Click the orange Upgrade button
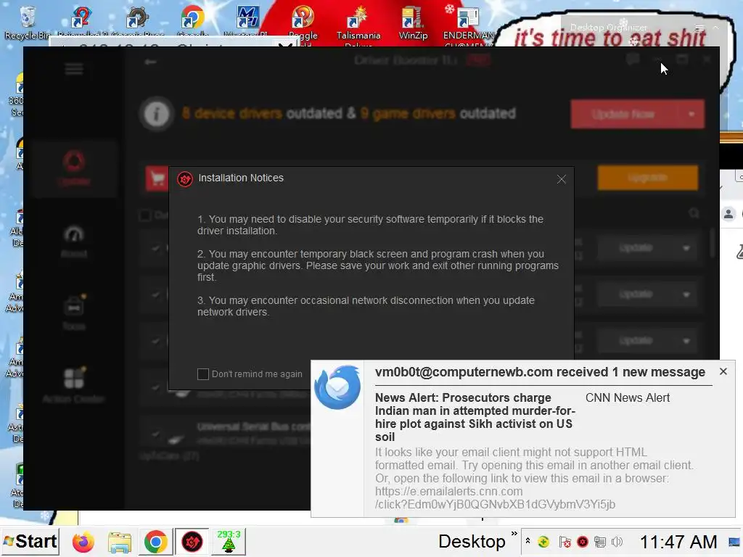The width and height of the screenshot is (743, 557). pyautogui.click(x=648, y=178)
